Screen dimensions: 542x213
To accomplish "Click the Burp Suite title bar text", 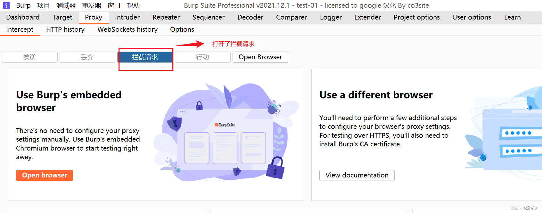I will pyautogui.click(x=306, y=5).
